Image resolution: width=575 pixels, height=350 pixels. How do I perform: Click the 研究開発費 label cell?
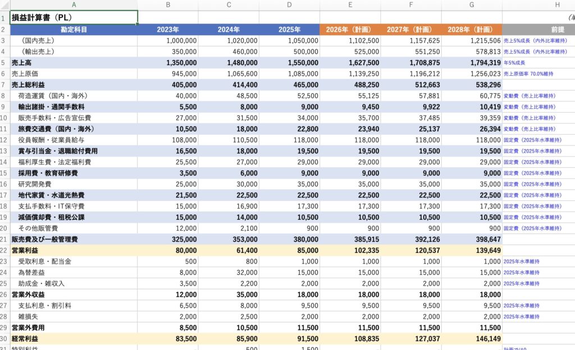(74, 184)
